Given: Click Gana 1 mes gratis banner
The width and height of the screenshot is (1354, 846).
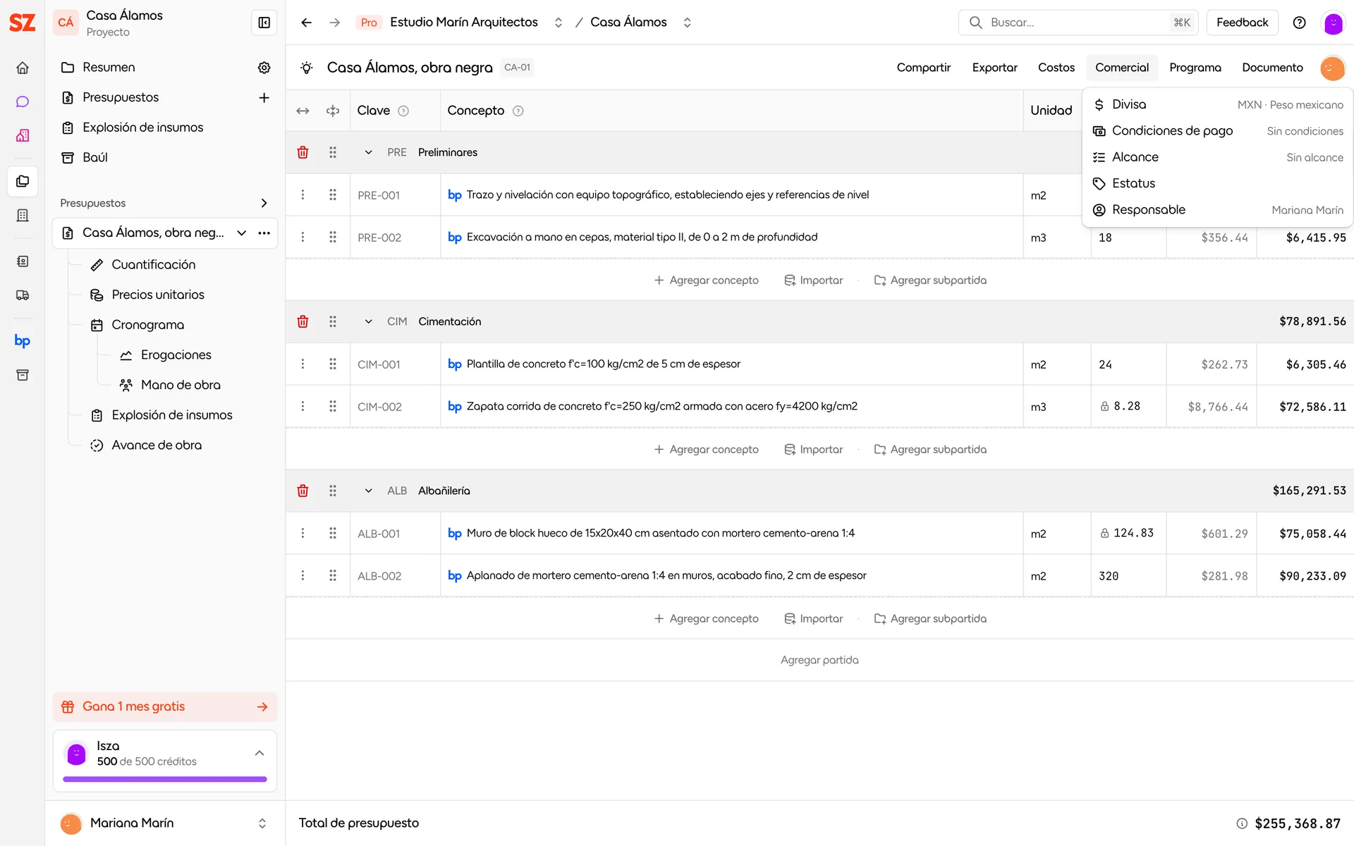Looking at the screenshot, I should [x=165, y=707].
